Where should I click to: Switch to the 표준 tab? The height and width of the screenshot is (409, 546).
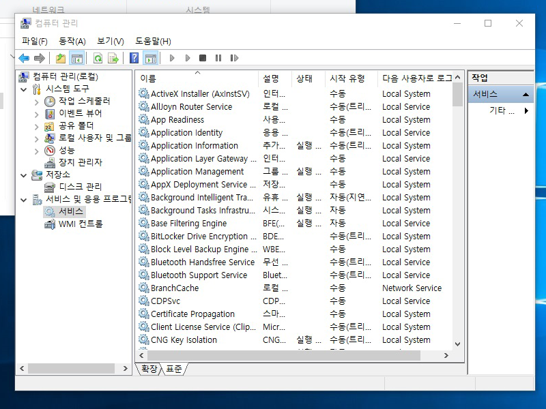174,368
